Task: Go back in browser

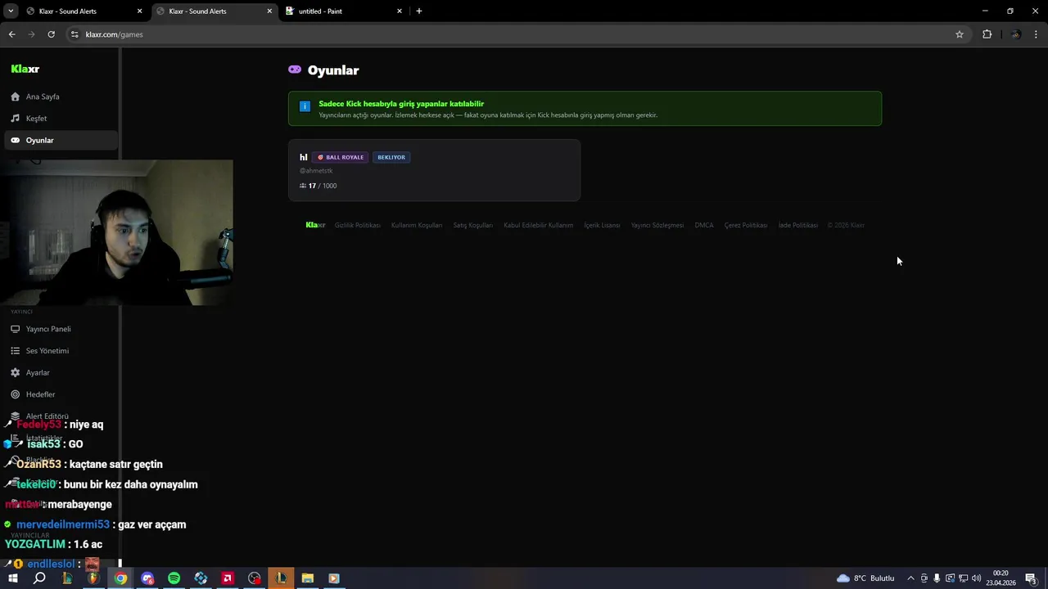Action: pos(11,34)
